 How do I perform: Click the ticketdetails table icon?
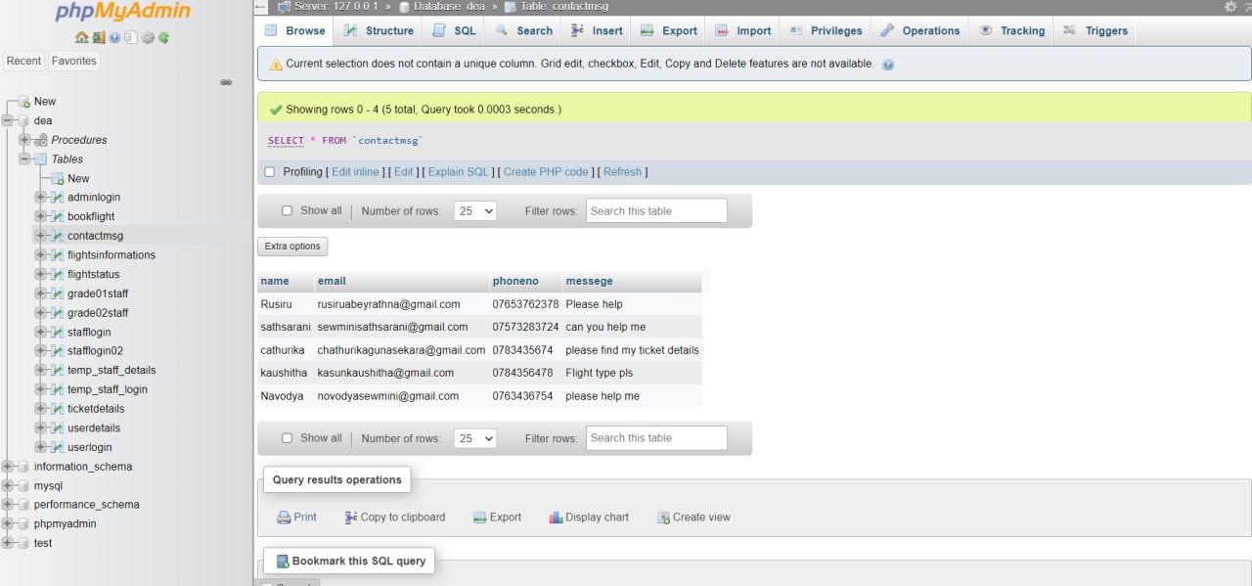(58, 409)
